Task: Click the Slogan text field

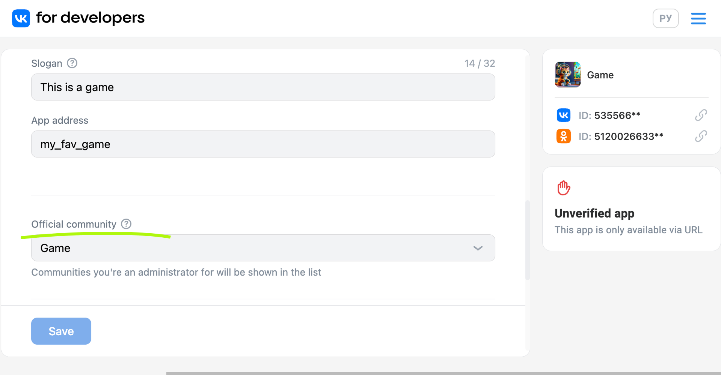Action: pyautogui.click(x=263, y=87)
